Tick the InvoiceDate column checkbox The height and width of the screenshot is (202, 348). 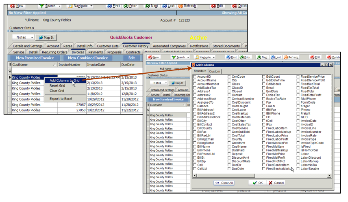click(298, 121)
